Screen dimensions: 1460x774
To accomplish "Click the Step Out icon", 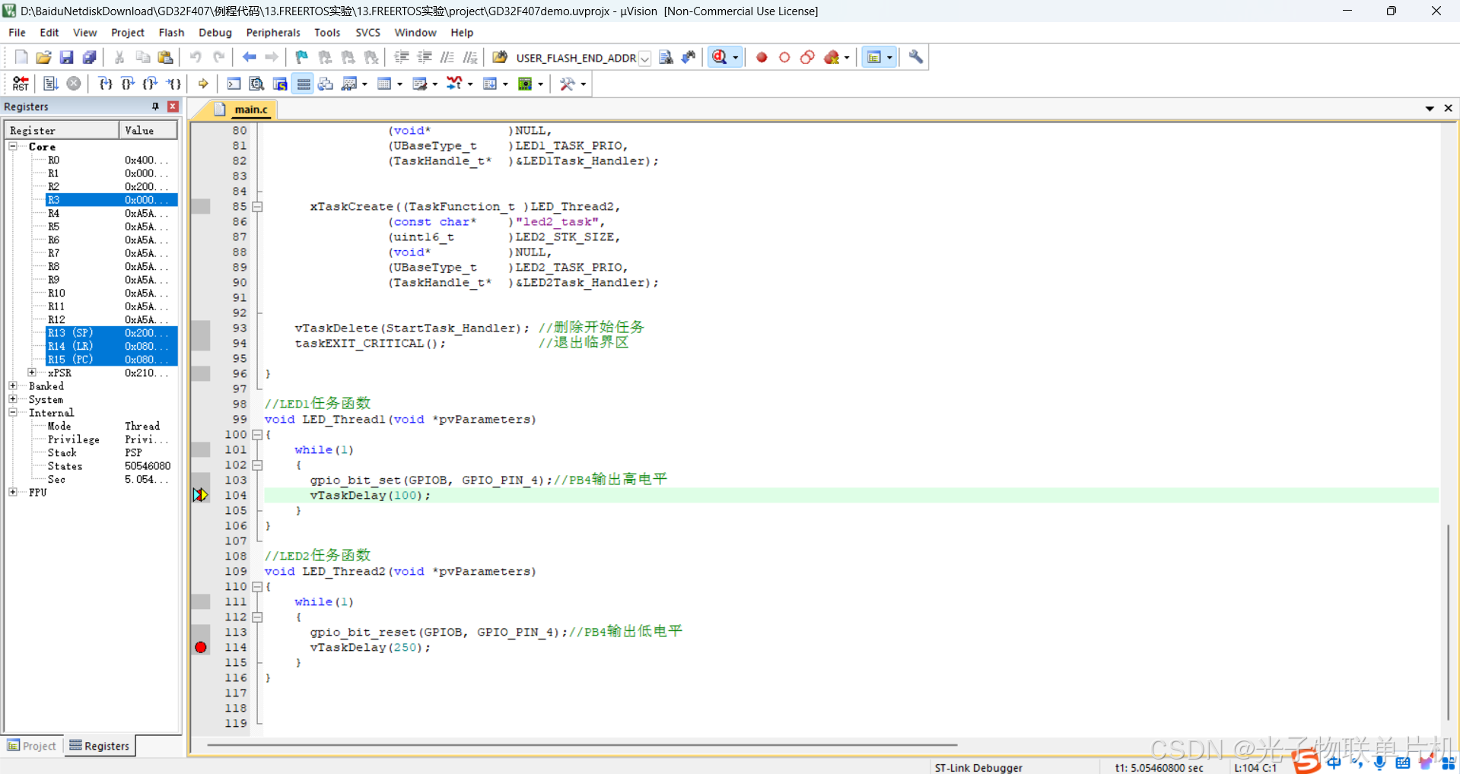I will [x=151, y=84].
